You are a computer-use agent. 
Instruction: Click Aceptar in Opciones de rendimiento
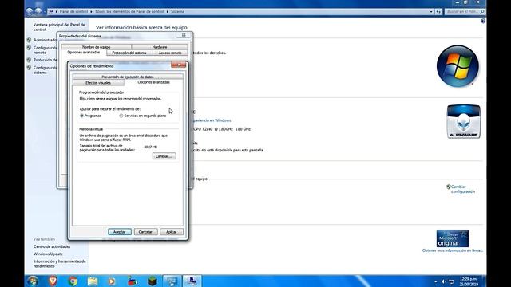(x=120, y=232)
